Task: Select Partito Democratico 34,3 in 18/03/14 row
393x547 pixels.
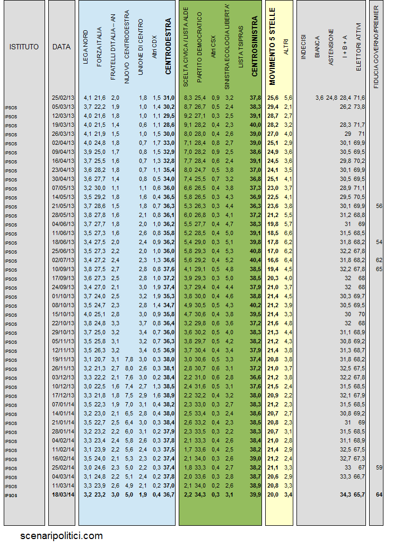Action: pos(200,494)
